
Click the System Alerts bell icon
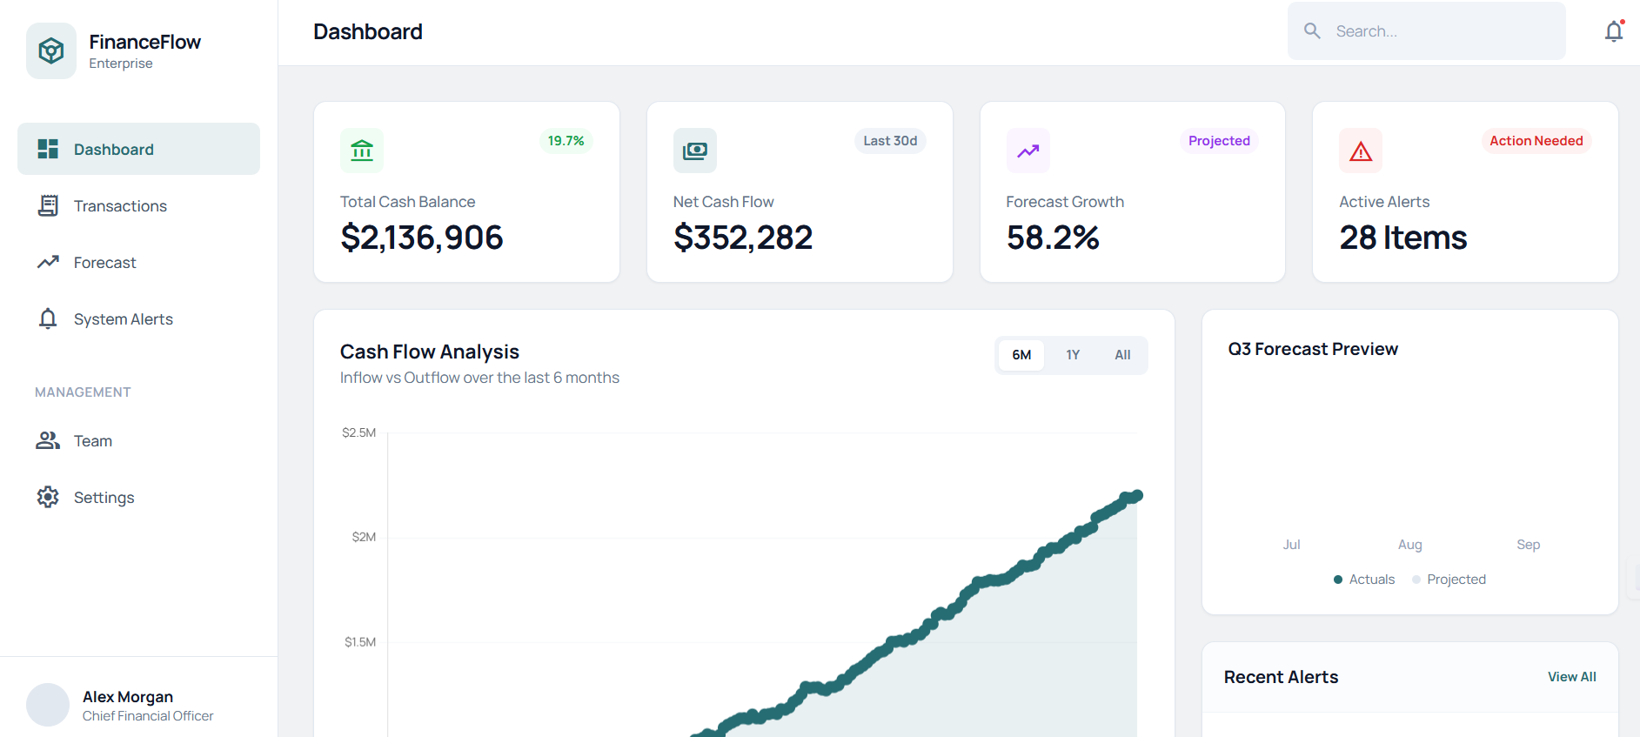tap(48, 318)
